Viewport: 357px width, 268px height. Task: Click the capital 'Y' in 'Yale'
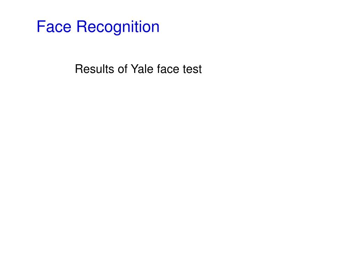135,69
